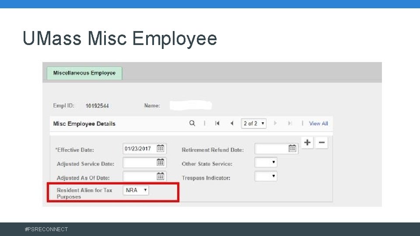Image resolution: width=420 pixels, height=236 pixels.
Task: Click the Misc Employee Details heading
Action: click(84, 124)
